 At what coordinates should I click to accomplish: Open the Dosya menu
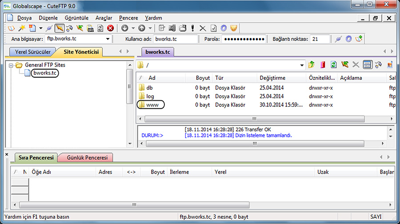click(x=24, y=18)
